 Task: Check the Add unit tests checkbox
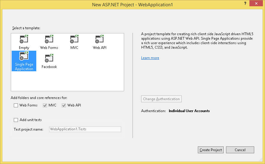click(16, 120)
